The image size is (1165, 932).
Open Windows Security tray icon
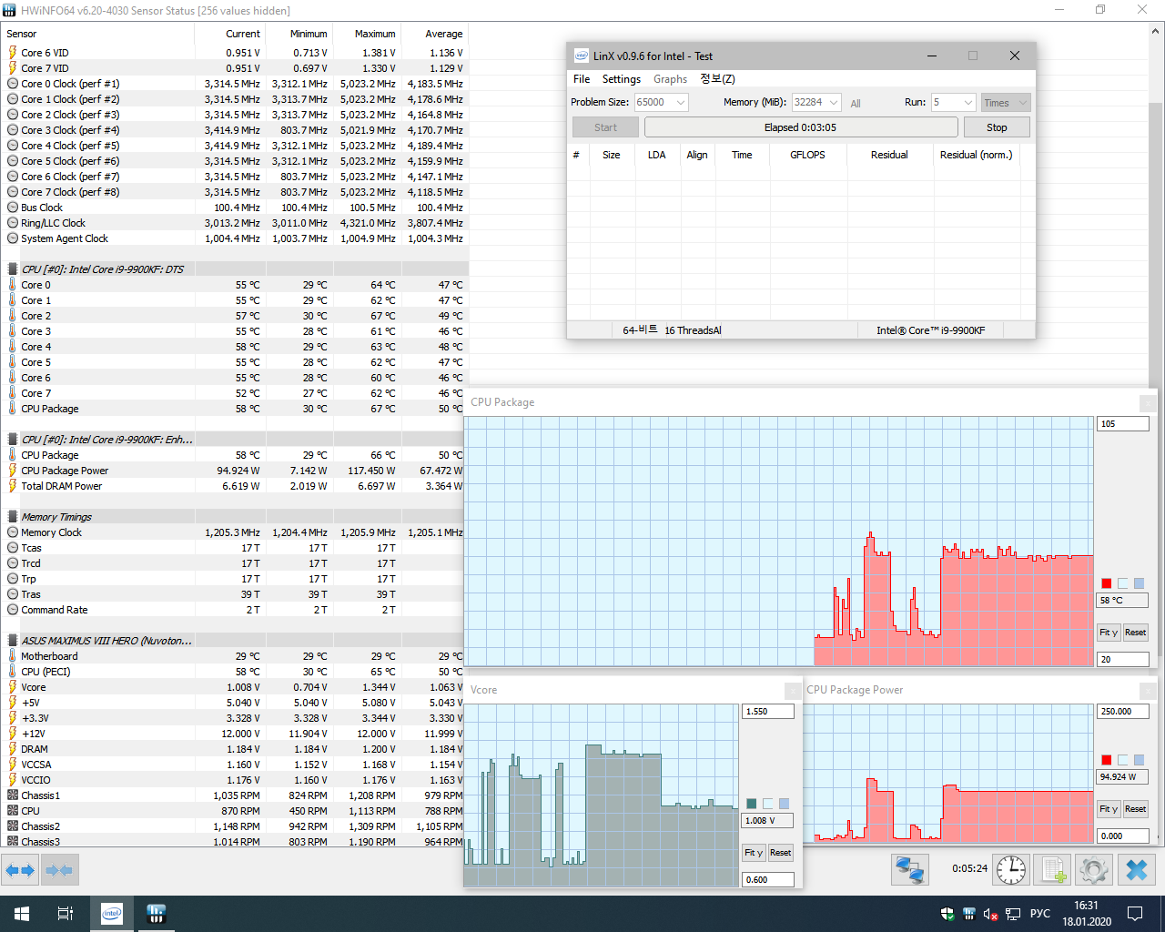[947, 914]
